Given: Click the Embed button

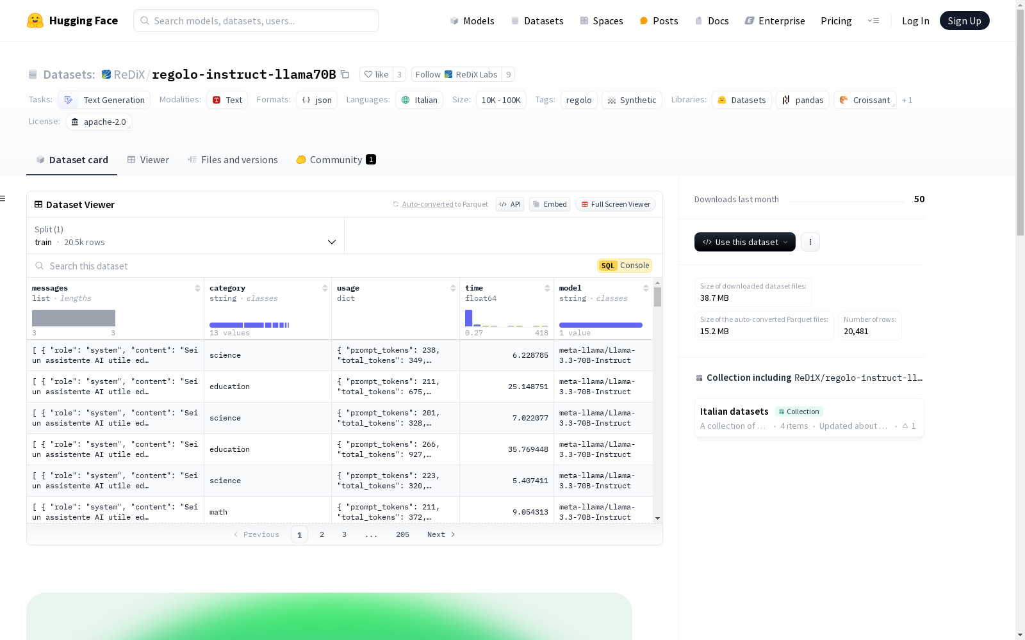Looking at the screenshot, I should [550, 204].
